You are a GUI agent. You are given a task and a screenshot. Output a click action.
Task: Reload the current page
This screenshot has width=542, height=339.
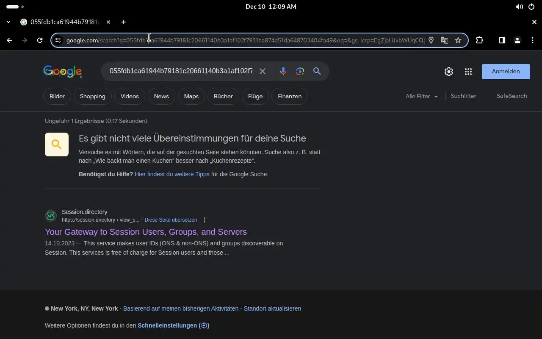point(40,40)
